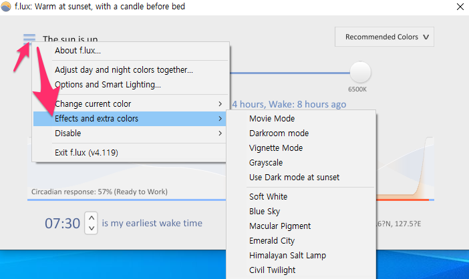Close the f.lux window
Image resolution: width=469 pixels, height=279 pixels.
point(460,7)
